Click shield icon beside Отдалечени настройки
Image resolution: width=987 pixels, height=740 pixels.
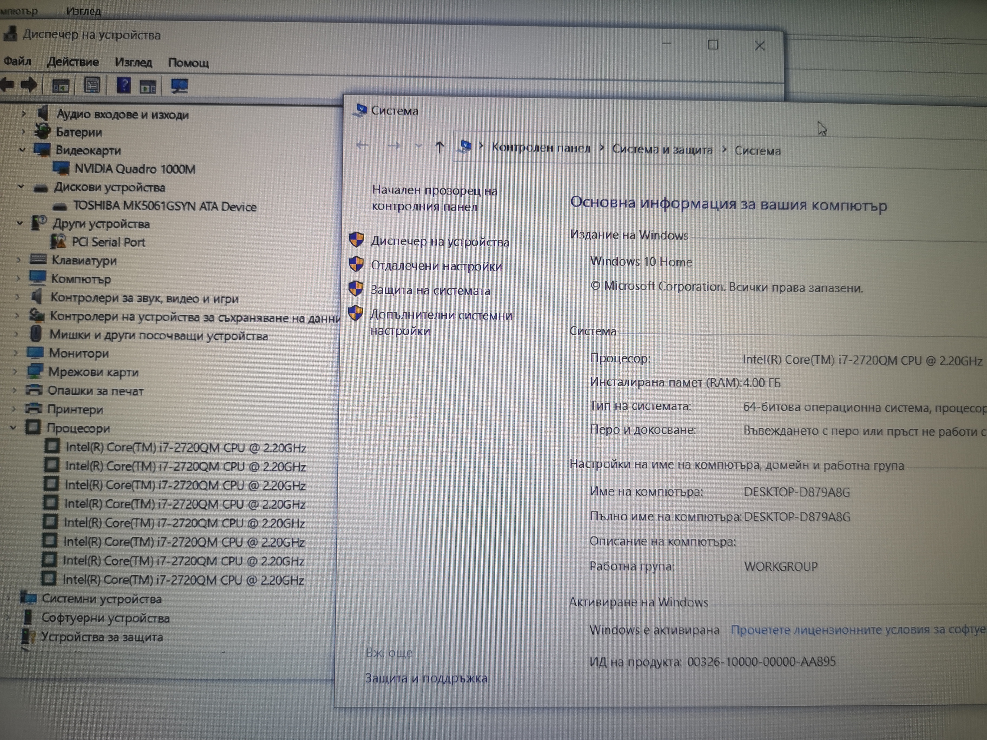(x=356, y=264)
